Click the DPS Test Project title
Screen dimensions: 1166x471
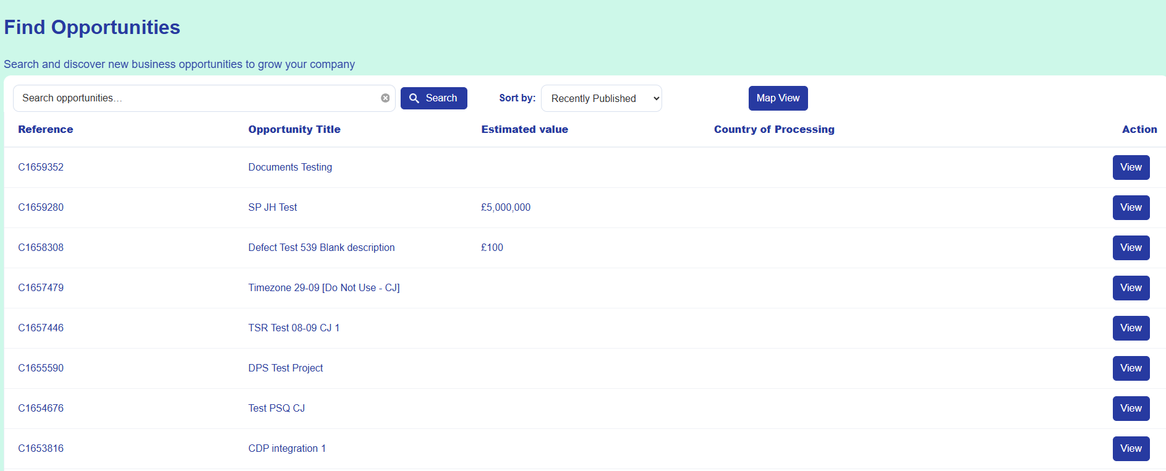point(286,368)
